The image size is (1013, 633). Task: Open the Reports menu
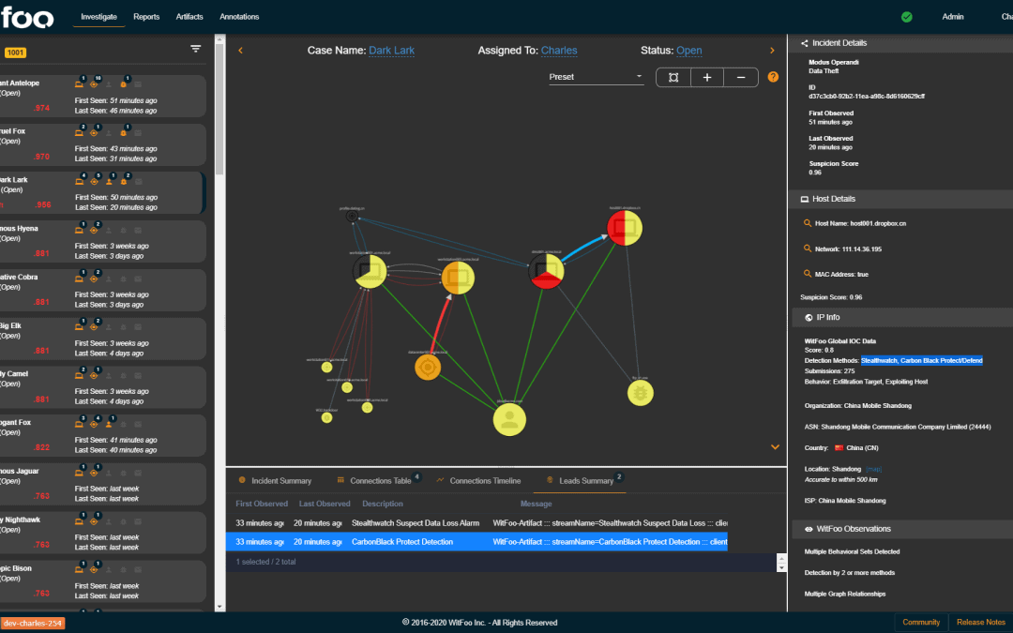click(x=146, y=17)
